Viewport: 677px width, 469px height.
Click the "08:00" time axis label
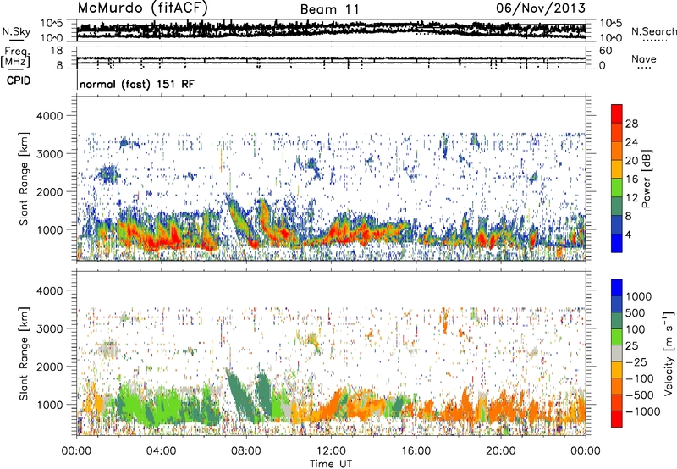pos(246,451)
